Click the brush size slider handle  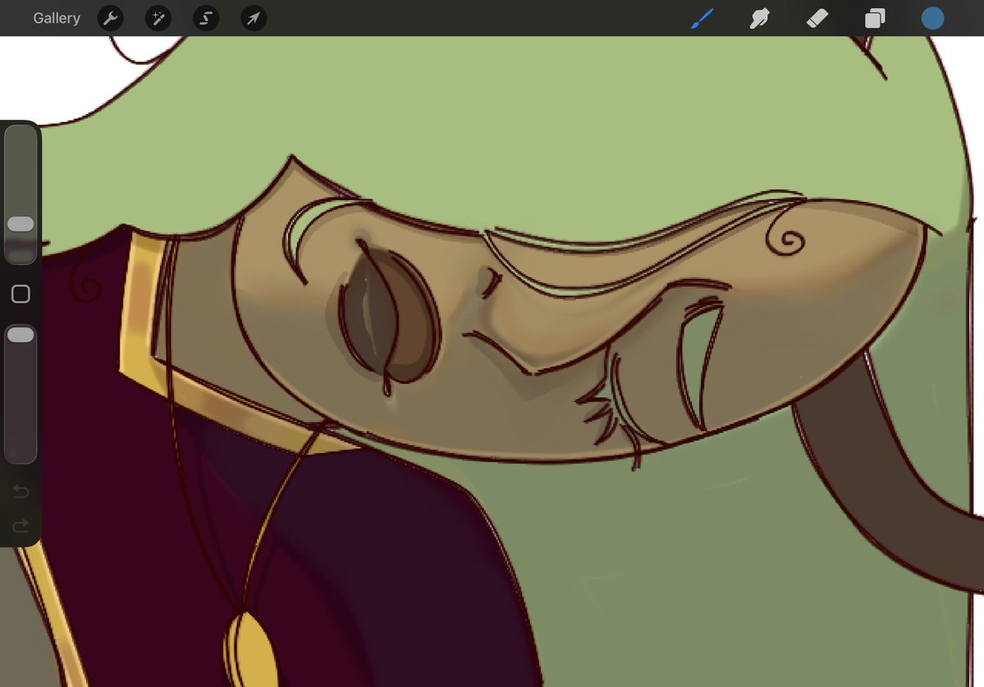point(21,225)
